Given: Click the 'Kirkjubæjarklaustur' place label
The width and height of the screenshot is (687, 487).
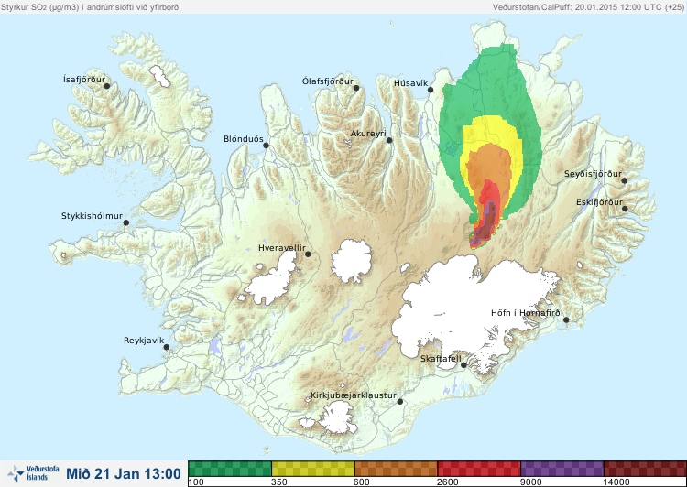Looking at the screenshot, I should point(354,395).
